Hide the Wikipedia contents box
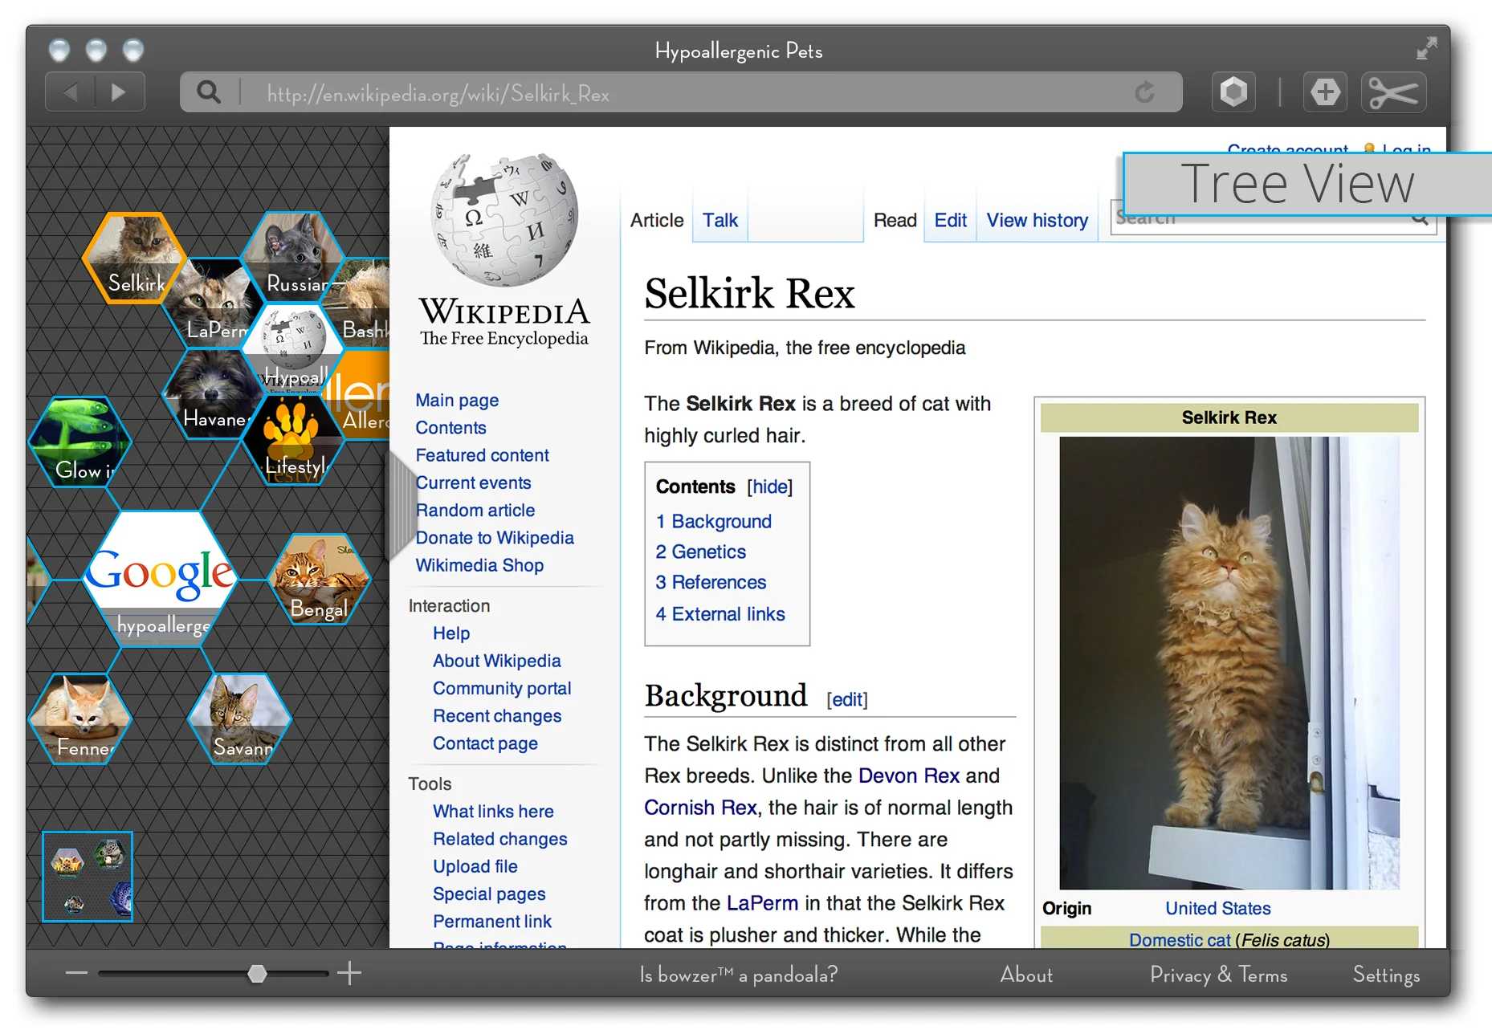This screenshot has width=1492, height=1030. coord(769,487)
